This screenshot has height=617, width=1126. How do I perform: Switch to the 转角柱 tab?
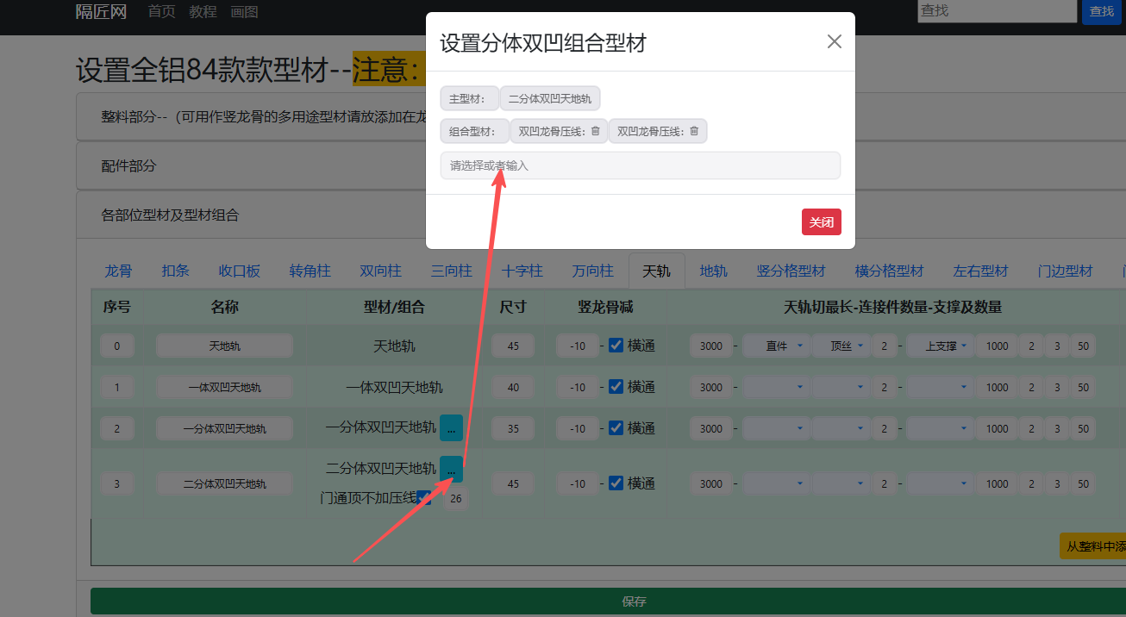tap(310, 271)
